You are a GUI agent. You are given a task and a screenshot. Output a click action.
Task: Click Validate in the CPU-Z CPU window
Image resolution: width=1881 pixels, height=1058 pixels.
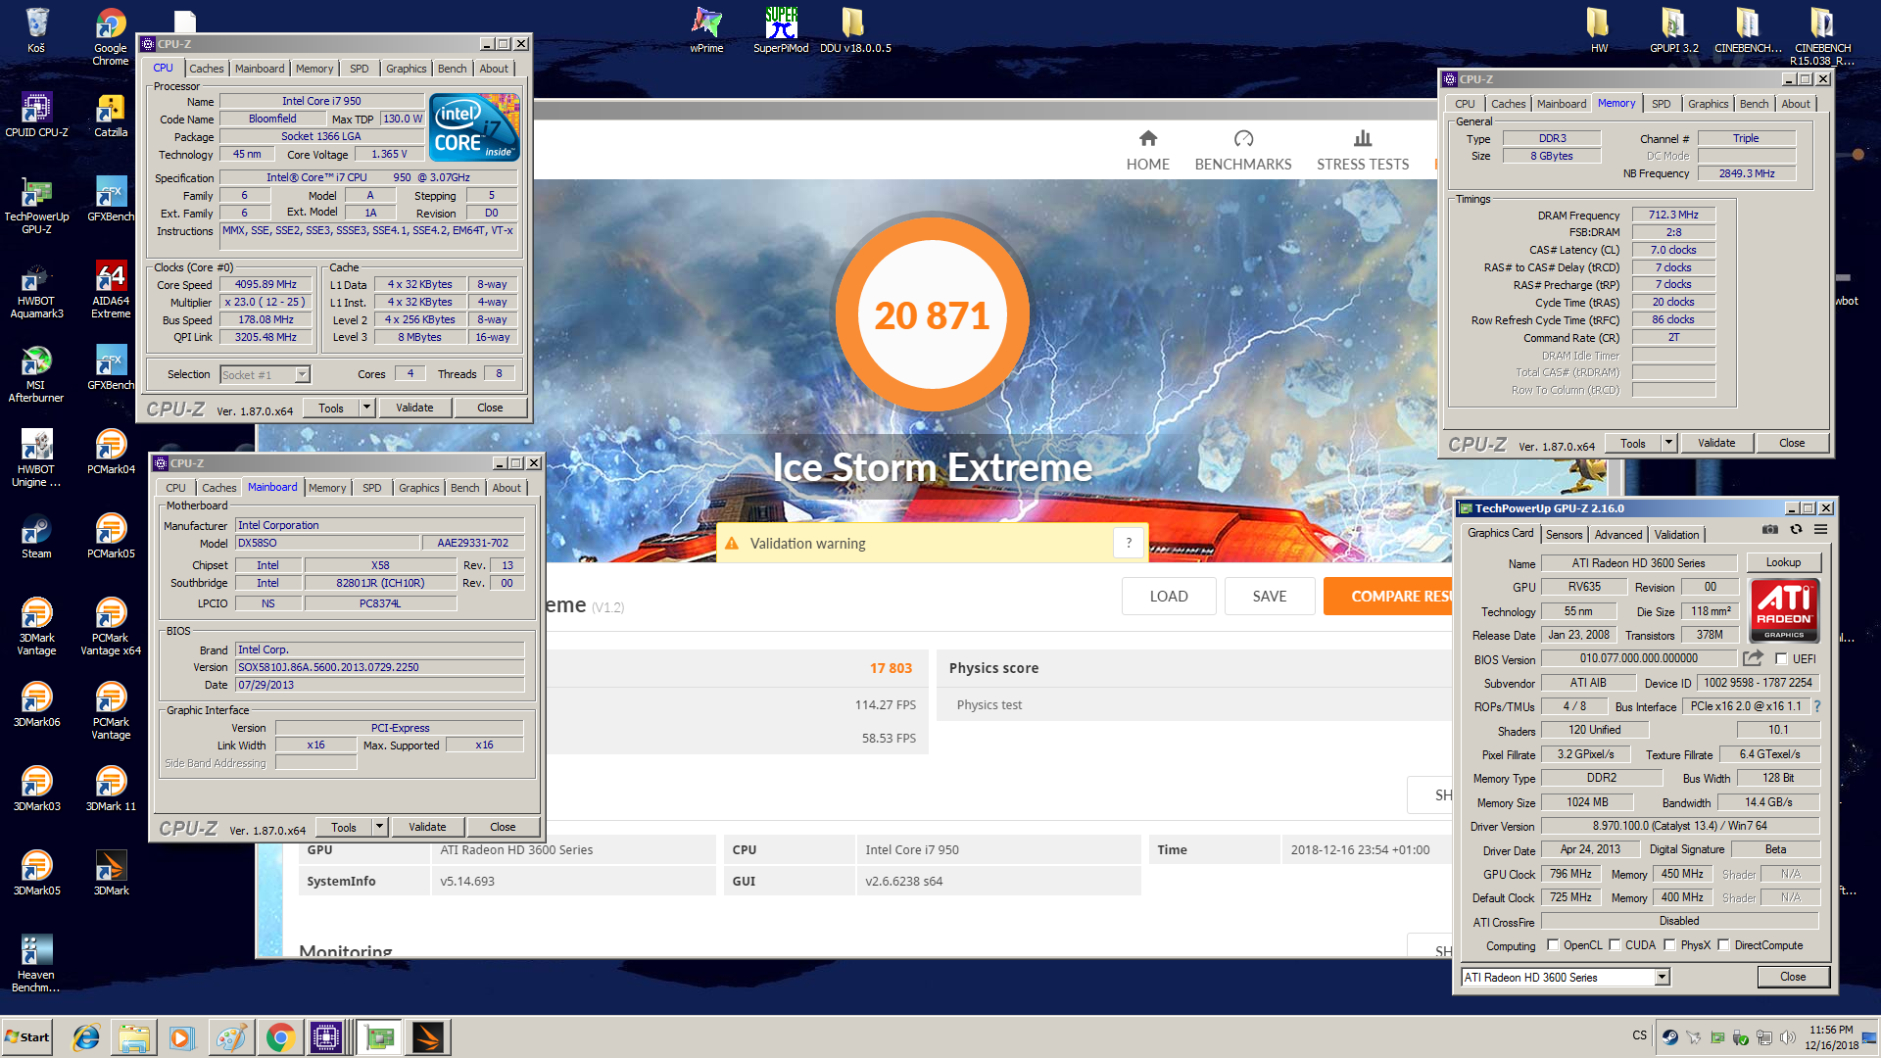pyautogui.click(x=414, y=408)
